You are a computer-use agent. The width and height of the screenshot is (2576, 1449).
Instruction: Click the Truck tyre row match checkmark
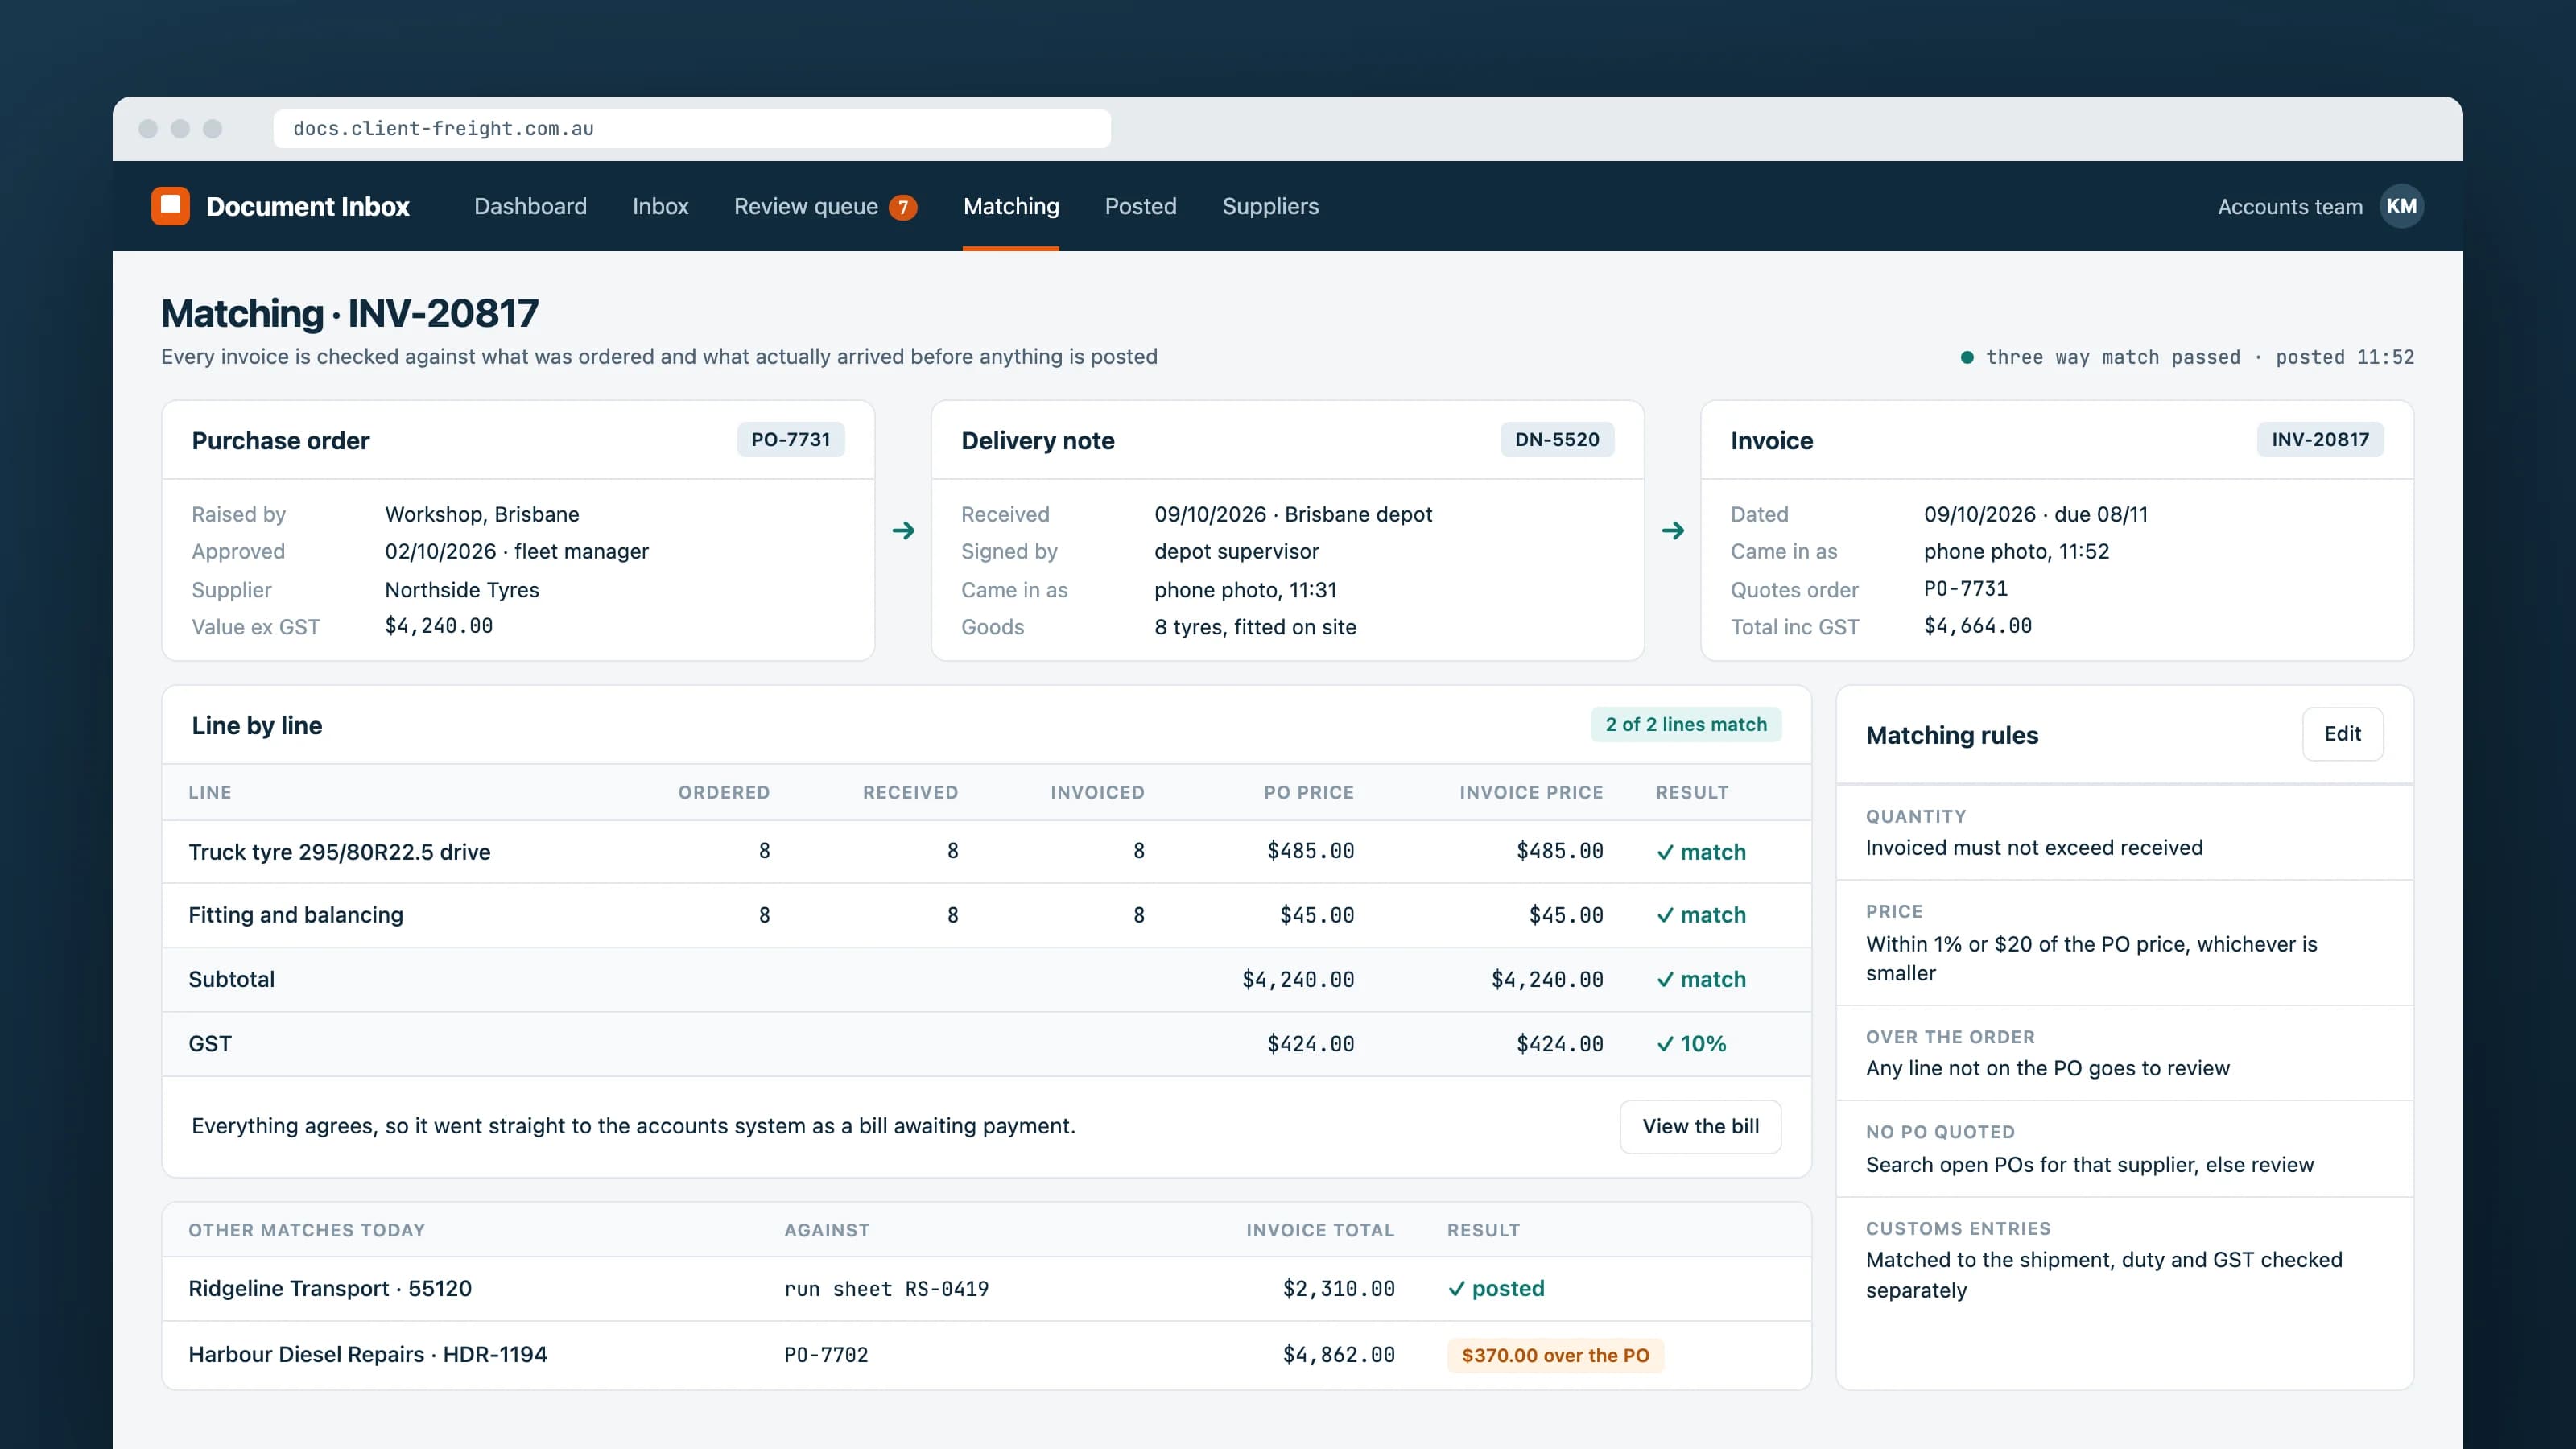pyautogui.click(x=1665, y=852)
